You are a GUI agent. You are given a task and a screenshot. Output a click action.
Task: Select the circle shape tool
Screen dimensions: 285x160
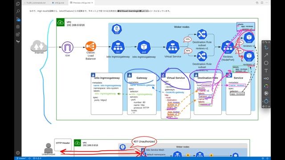(266, 63)
